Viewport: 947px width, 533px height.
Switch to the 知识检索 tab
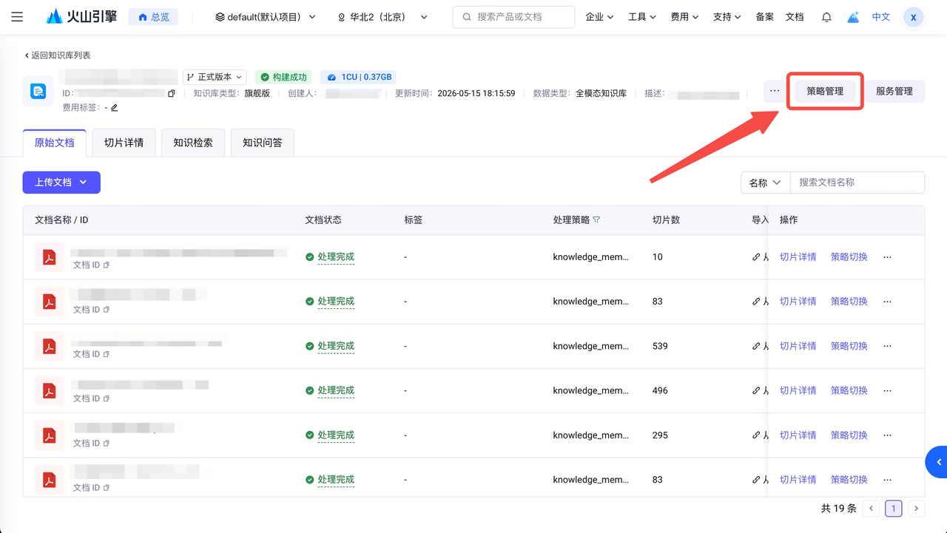tap(193, 143)
